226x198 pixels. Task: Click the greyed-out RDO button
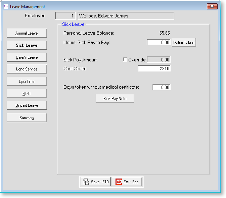[x=27, y=93]
